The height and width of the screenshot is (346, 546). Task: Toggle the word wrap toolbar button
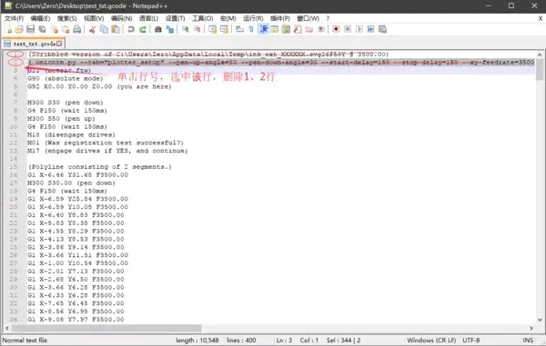coord(239,30)
